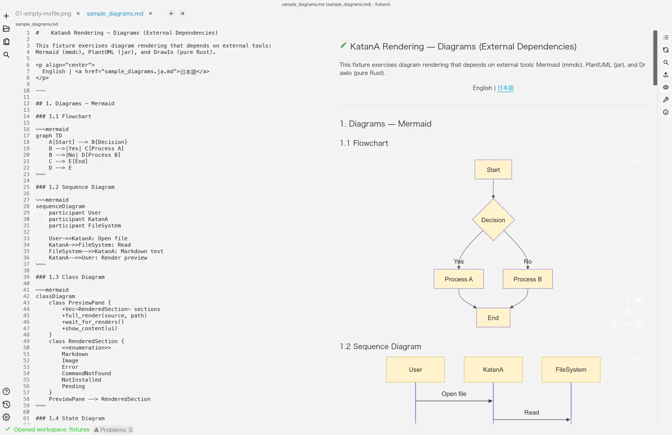This screenshot has width=672, height=435.
Task: Open the workspace folder icon in sidebar
Action: (6, 29)
